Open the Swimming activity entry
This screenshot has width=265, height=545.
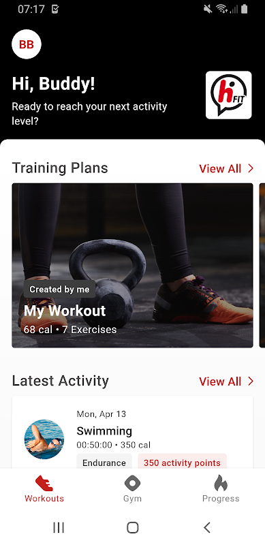132,433
